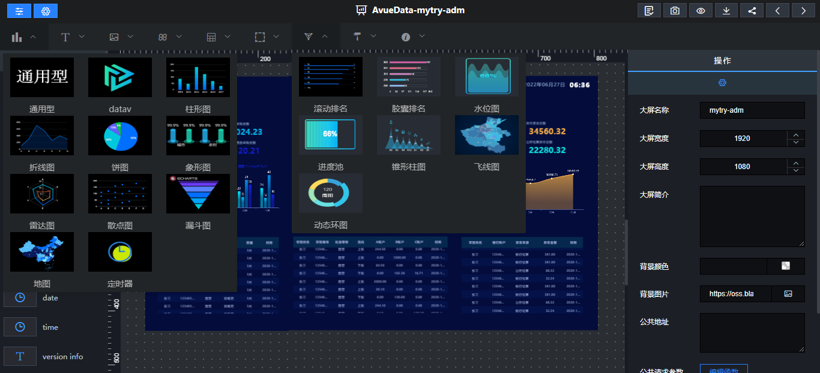Click the left arrow undo button
This screenshot has width=820, height=373.
click(778, 11)
